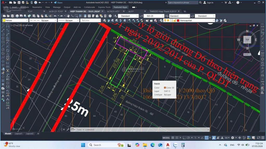Click the AutoCAD application logo button
Screen dimensions: 266x149
[x=3, y=3]
